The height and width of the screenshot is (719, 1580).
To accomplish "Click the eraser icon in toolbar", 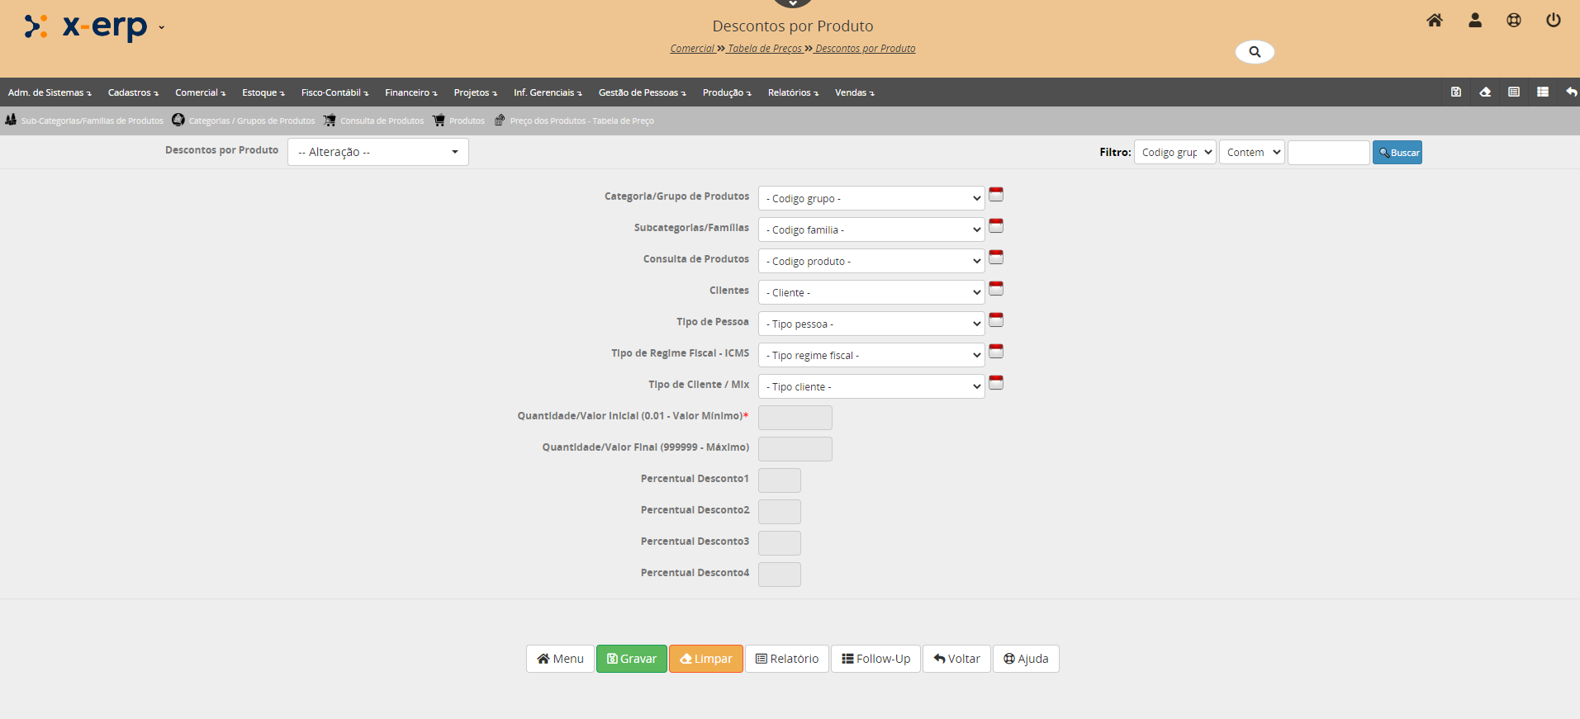I will 1485,92.
